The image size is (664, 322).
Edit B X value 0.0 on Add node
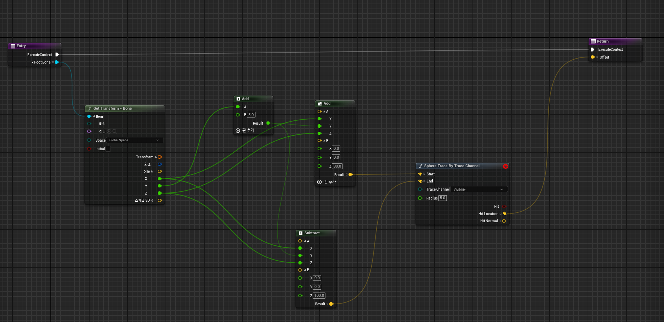coord(336,149)
